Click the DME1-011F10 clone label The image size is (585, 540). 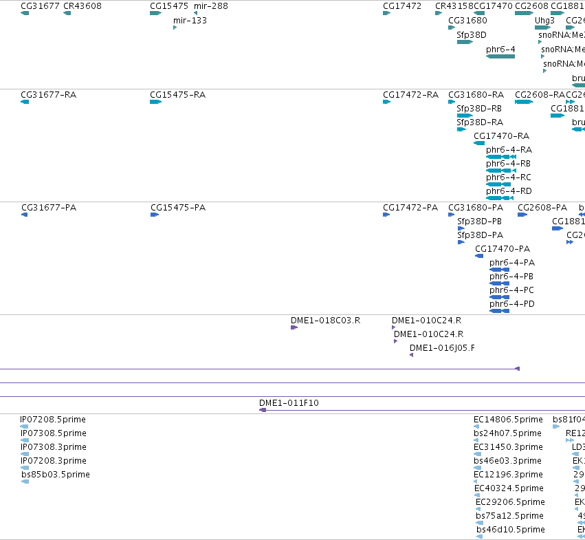[289, 403]
